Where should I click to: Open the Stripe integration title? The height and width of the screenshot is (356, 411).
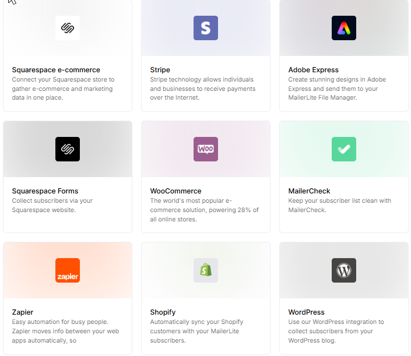161,70
